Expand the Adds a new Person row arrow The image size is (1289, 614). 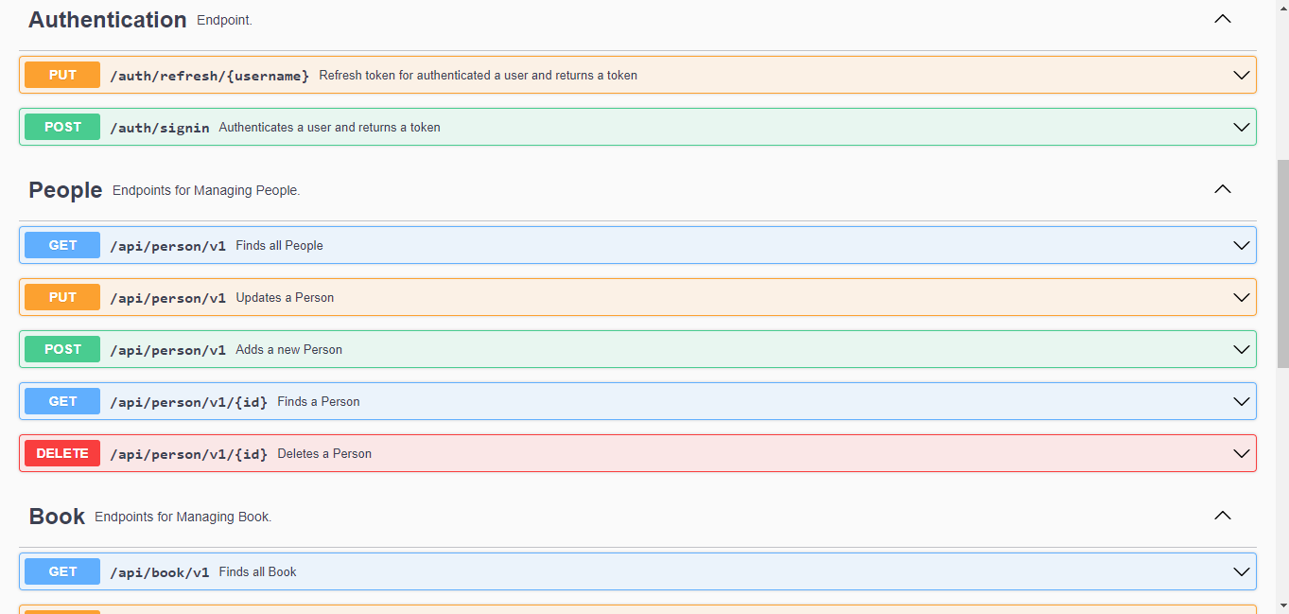1242,349
